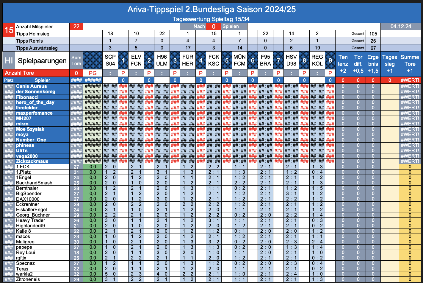Select player Bernthaler

point(27,188)
